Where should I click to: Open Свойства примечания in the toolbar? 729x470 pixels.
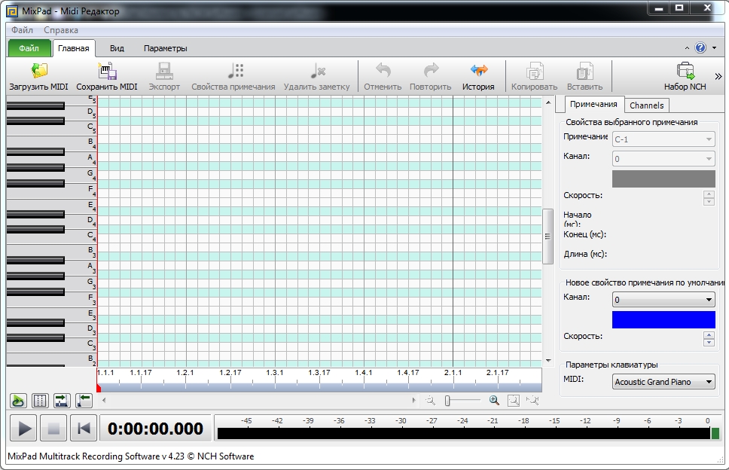click(233, 77)
